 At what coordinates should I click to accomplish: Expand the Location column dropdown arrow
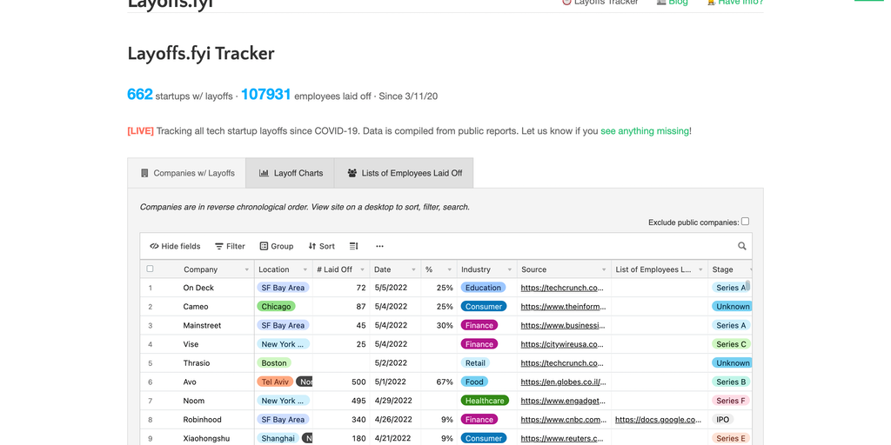point(305,269)
